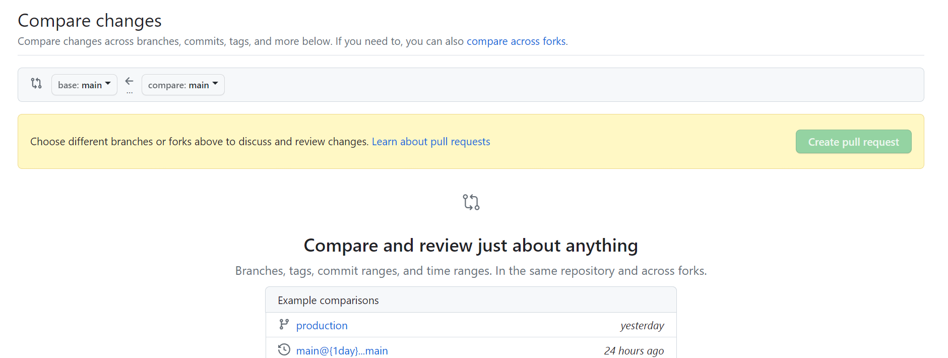Viewport: 948px width, 358px height.
Task: Open the base: main branch dropdown
Action: tap(84, 85)
